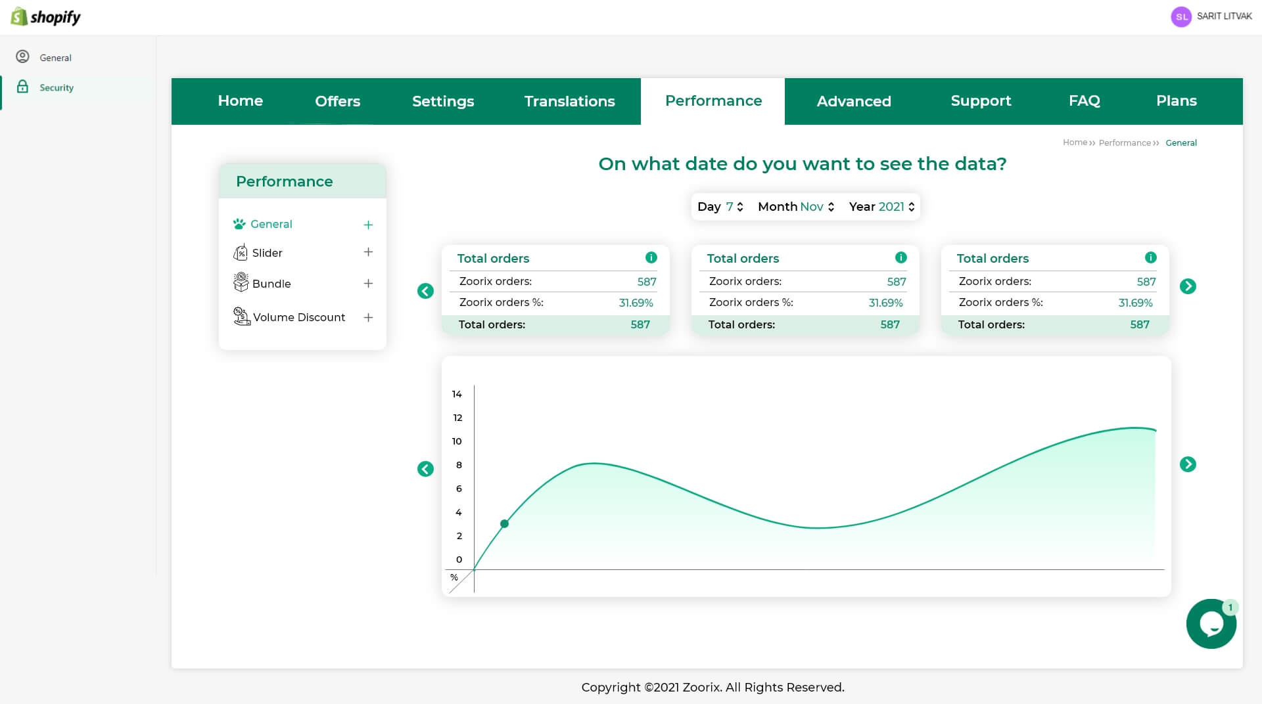Click the info icon on third Total orders card
The width and height of the screenshot is (1262, 704).
coord(1150,257)
